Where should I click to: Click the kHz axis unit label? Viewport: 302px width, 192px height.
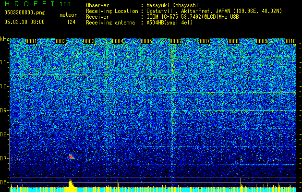click(x=4, y=39)
